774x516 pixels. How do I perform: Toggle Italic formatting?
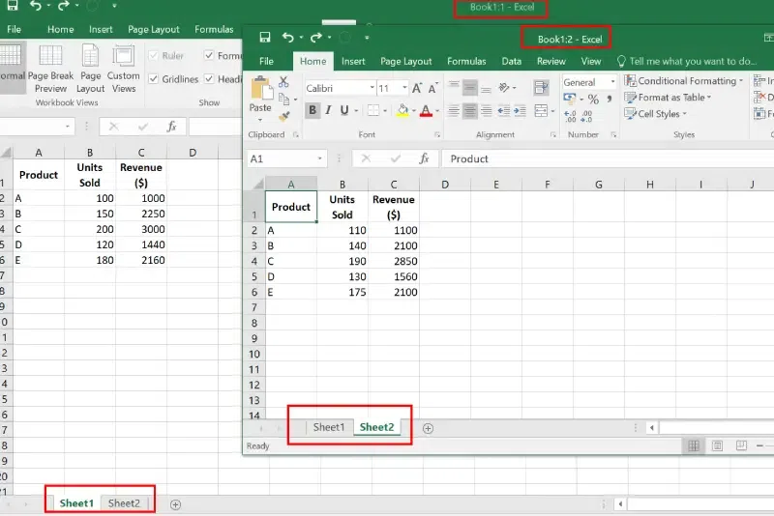point(328,110)
